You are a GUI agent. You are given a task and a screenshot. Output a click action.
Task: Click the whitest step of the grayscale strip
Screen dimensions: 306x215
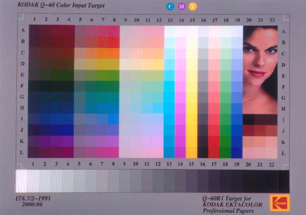tap(22, 181)
